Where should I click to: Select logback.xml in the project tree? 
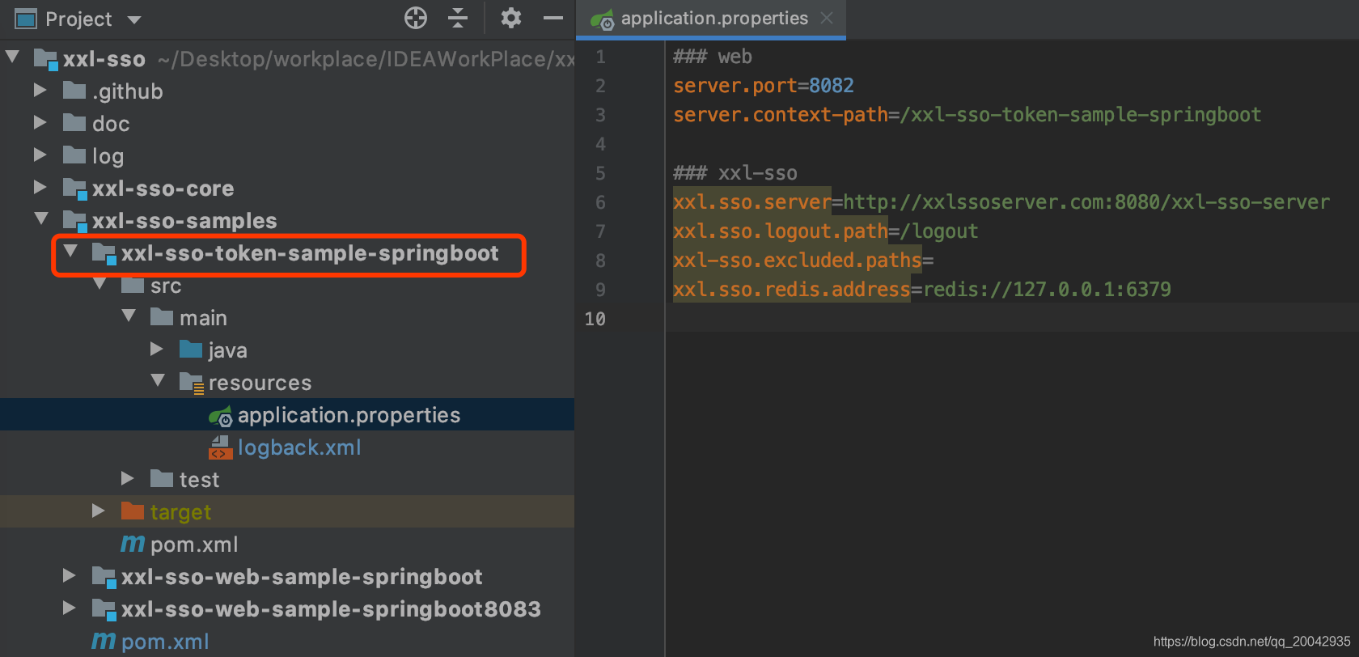click(299, 447)
